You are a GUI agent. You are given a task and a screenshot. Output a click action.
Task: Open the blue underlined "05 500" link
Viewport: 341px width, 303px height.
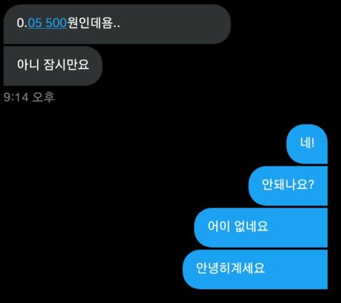tap(47, 23)
